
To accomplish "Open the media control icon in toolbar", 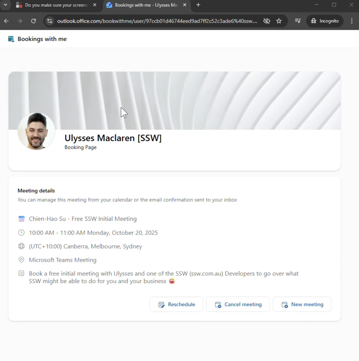I will point(298,21).
